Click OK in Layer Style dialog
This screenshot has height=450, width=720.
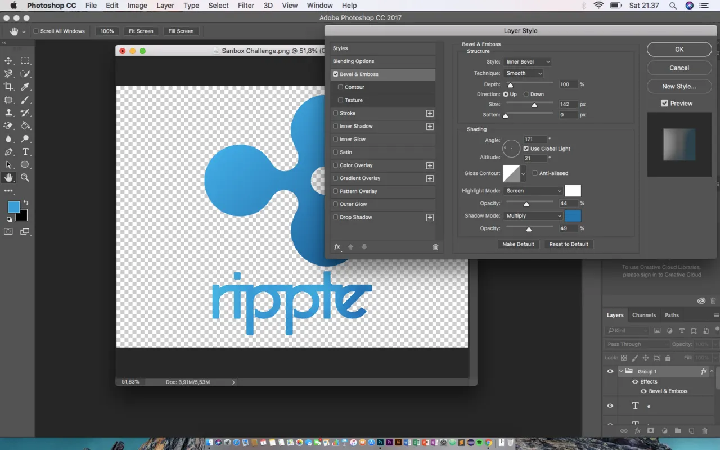[x=679, y=49]
